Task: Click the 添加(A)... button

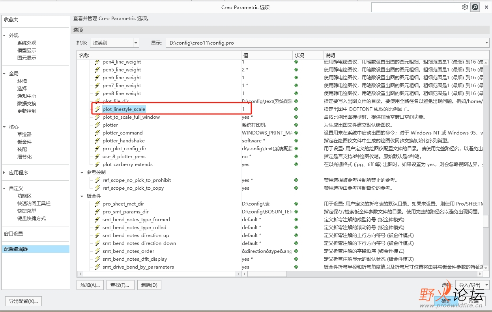Action: coord(90,285)
